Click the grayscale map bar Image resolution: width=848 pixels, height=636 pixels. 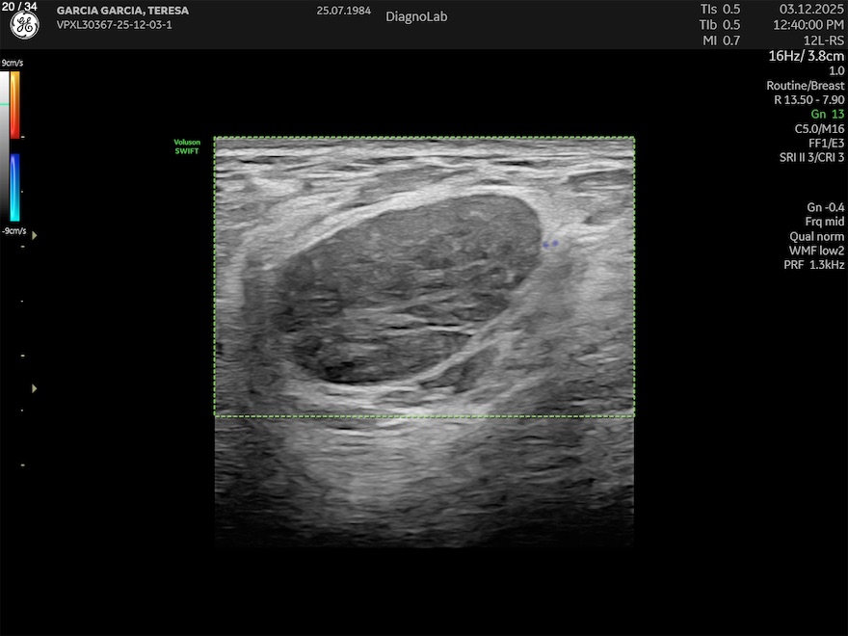pyautogui.click(x=5, y=145)
